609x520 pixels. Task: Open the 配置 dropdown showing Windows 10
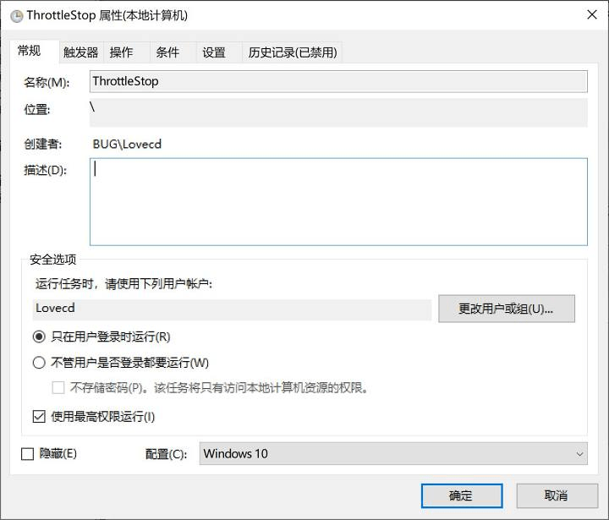393,453
